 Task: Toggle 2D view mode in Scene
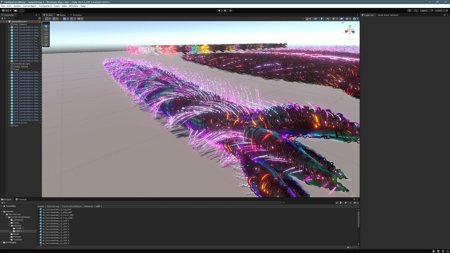(315, 19)
